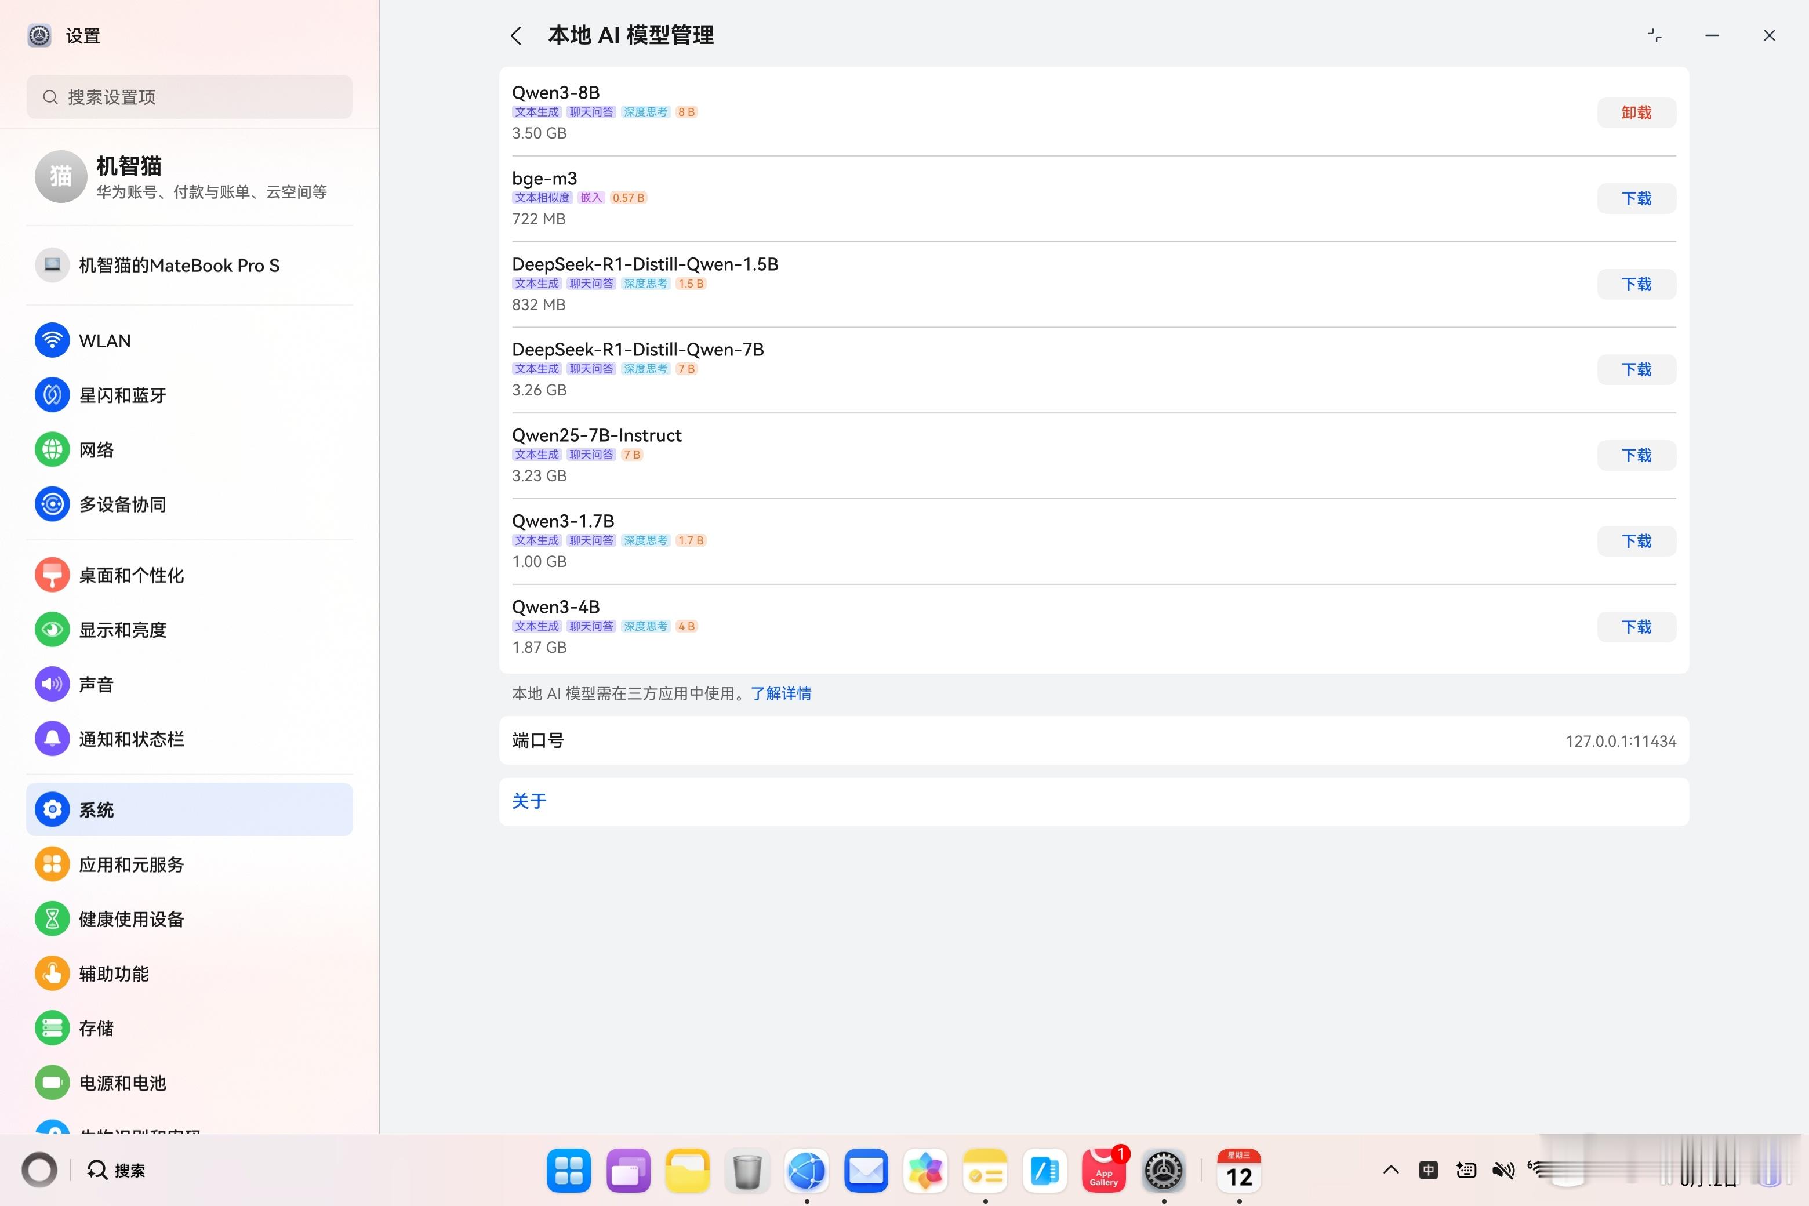Screen dimensions: 1809x1206
Task: Switch input method with the 中 tray icon
Action: (x=1428, y=1170)
